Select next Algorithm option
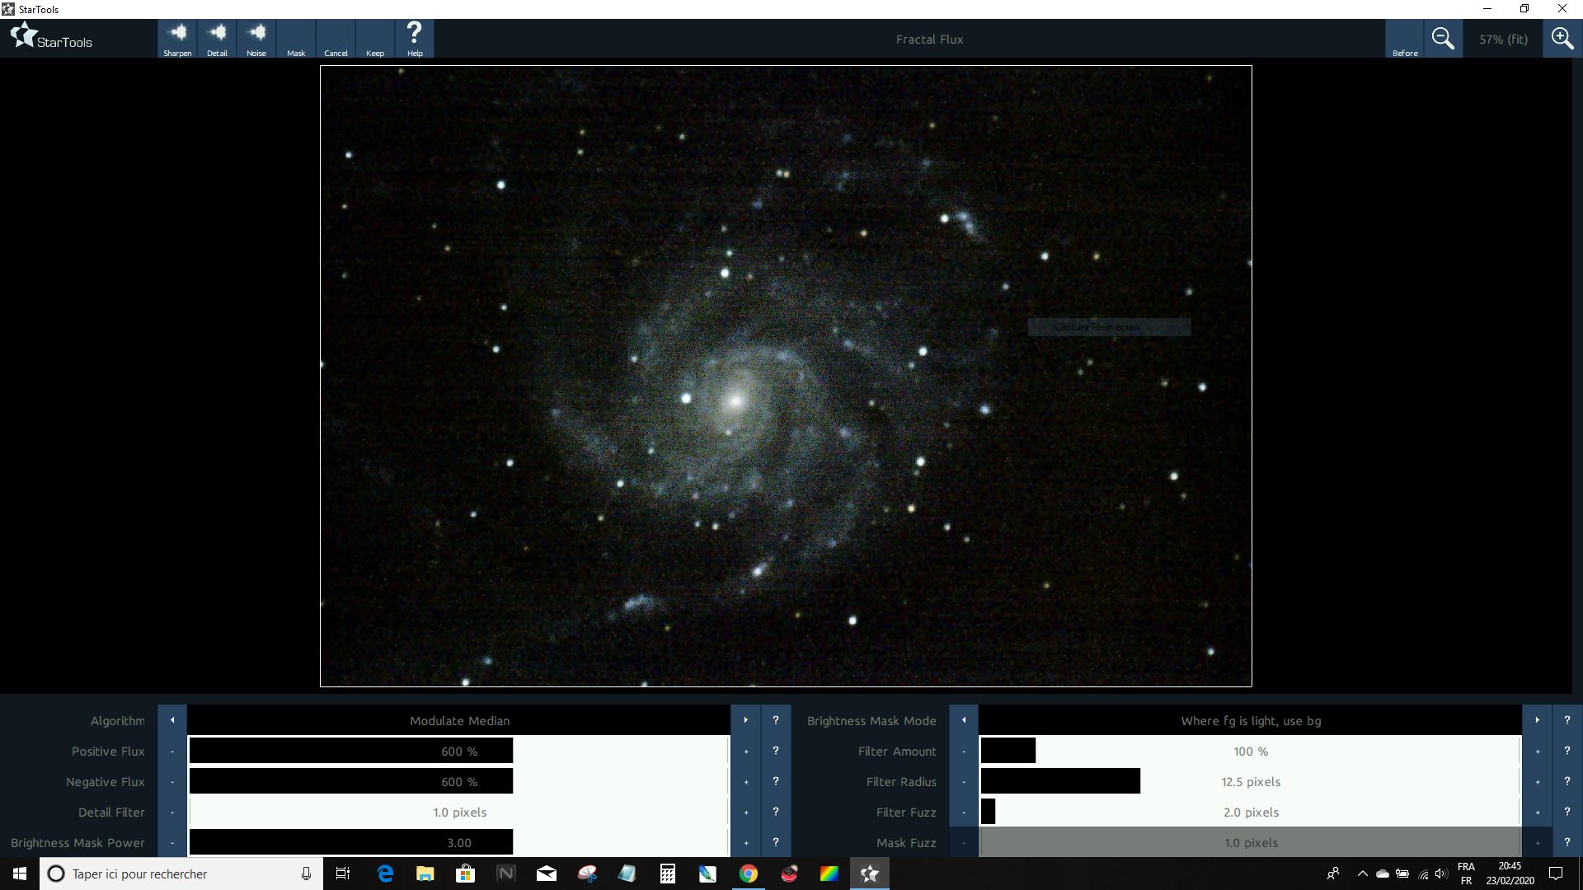 [x=746, y=720]
